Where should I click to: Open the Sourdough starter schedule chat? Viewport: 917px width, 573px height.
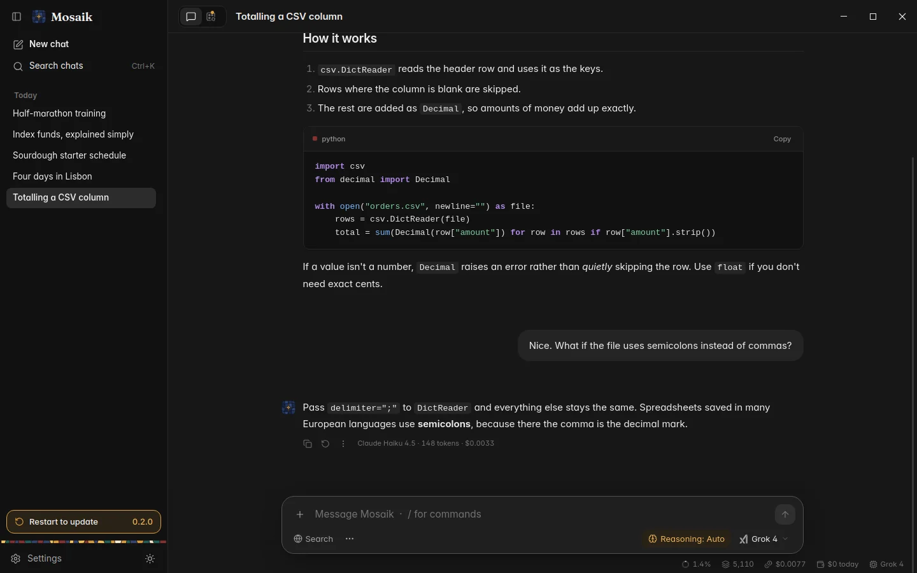[81, 155]
